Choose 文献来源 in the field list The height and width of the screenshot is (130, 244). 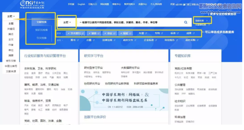(x=11, y=71)
